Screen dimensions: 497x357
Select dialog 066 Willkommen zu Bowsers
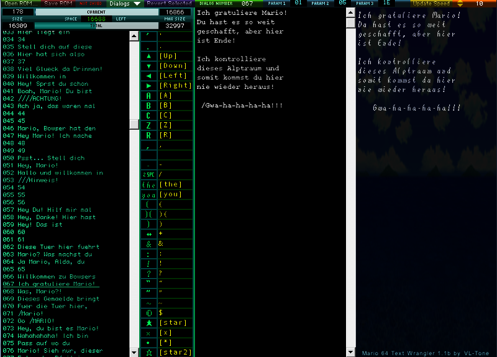point(57,277)
